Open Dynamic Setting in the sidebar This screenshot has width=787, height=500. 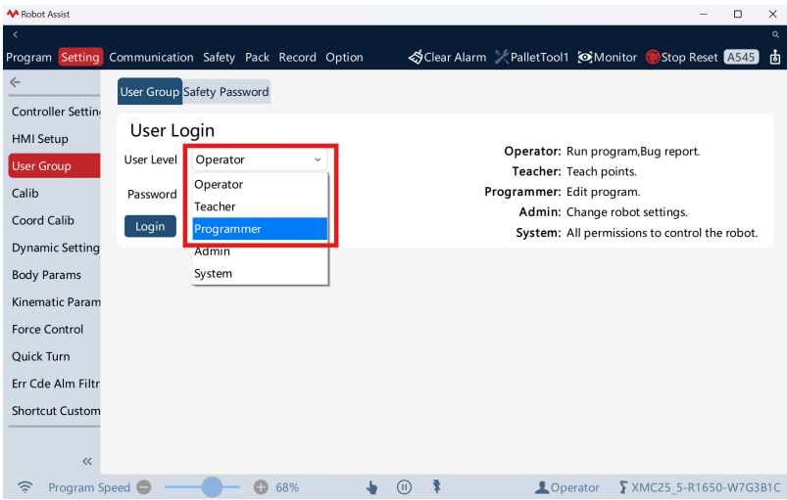tap(54, 248)
